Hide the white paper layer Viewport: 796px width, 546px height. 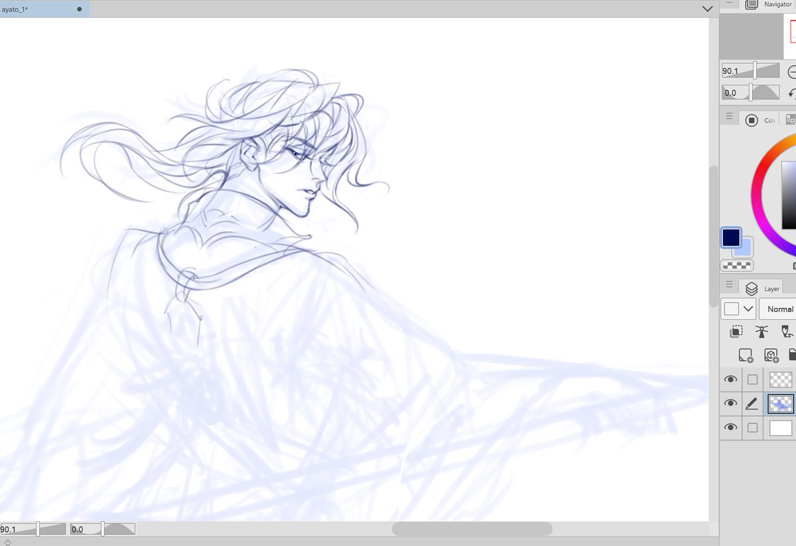[x=730, y=427]
